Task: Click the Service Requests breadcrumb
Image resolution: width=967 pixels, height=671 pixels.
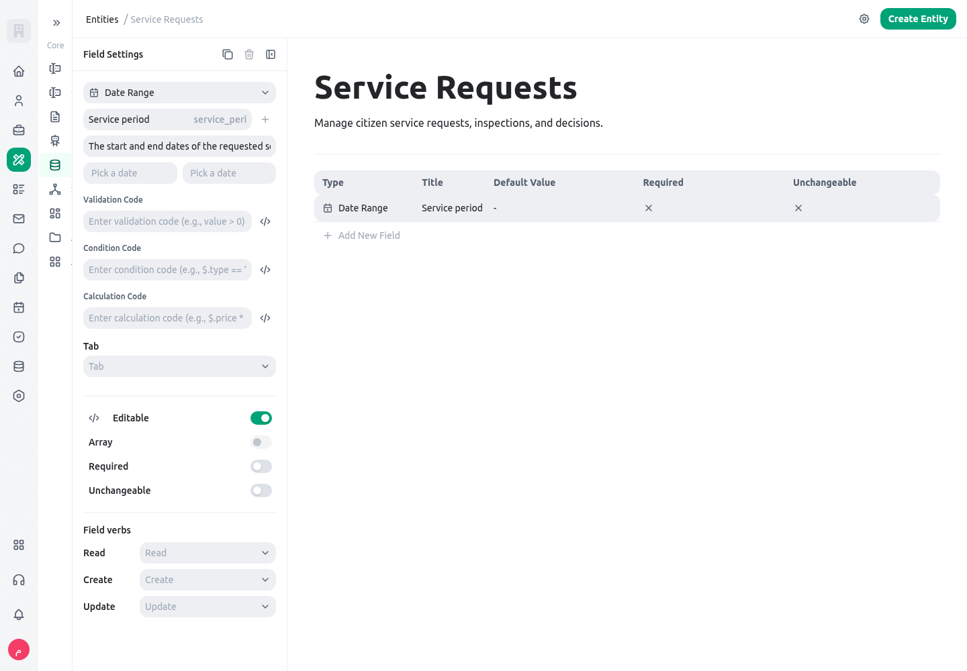Action: coord(167,19)
